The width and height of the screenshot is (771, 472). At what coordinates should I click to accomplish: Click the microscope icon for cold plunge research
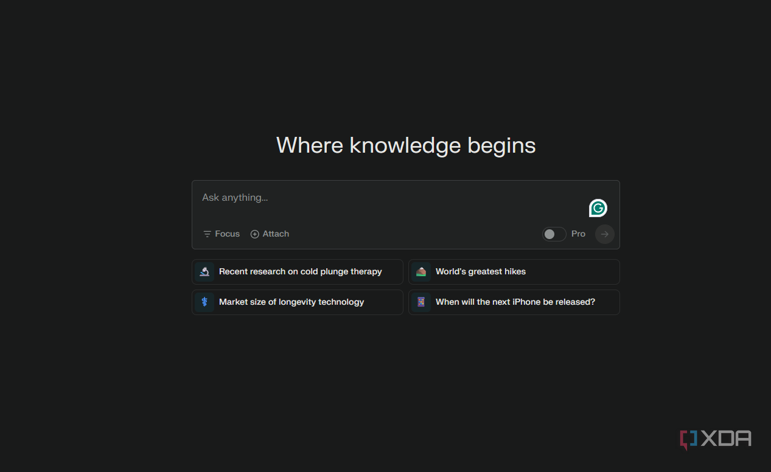point(204,272)
